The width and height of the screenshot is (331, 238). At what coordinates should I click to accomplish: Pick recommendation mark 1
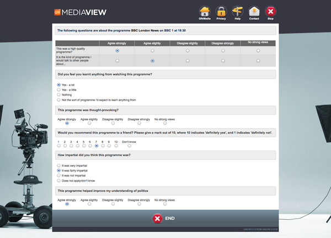coord(58,146)
